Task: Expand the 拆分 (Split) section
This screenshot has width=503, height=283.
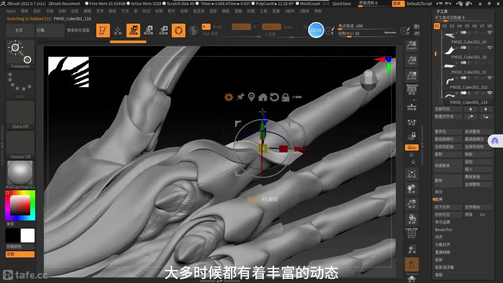Action: [x=439, y=192]
